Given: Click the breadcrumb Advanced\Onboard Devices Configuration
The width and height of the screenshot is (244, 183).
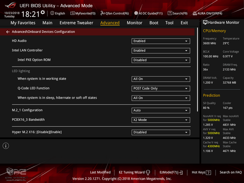Looking at the screenshot, I should (x=43, y=32).
